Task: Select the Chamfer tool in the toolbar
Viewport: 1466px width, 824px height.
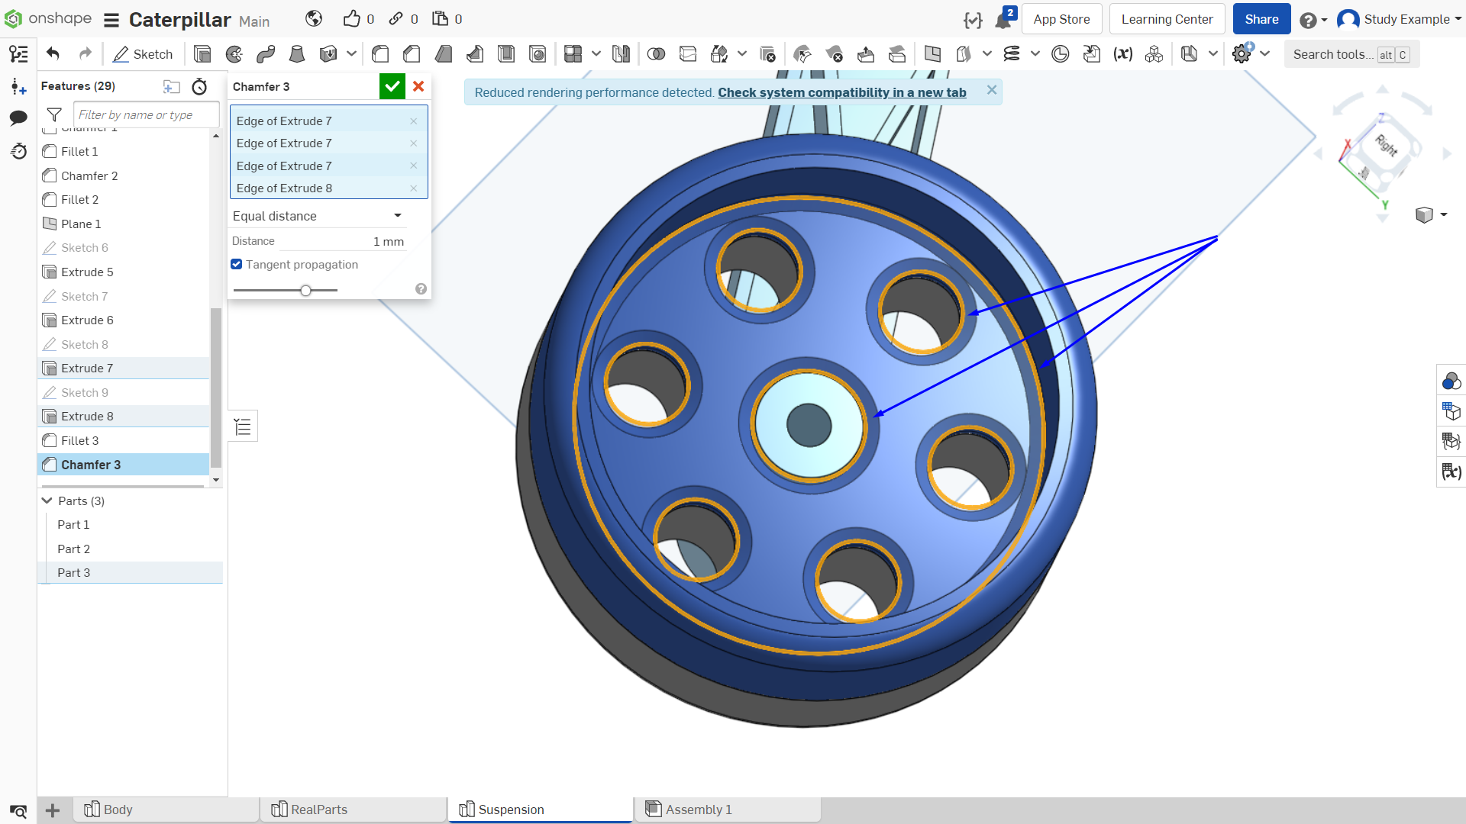Action: [x=412, y=54]
